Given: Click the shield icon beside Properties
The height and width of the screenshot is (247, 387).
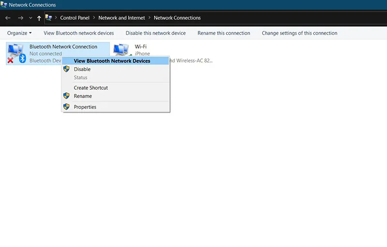Looking at the screenshot, I should pyautogui.click(x=67, y=107).
